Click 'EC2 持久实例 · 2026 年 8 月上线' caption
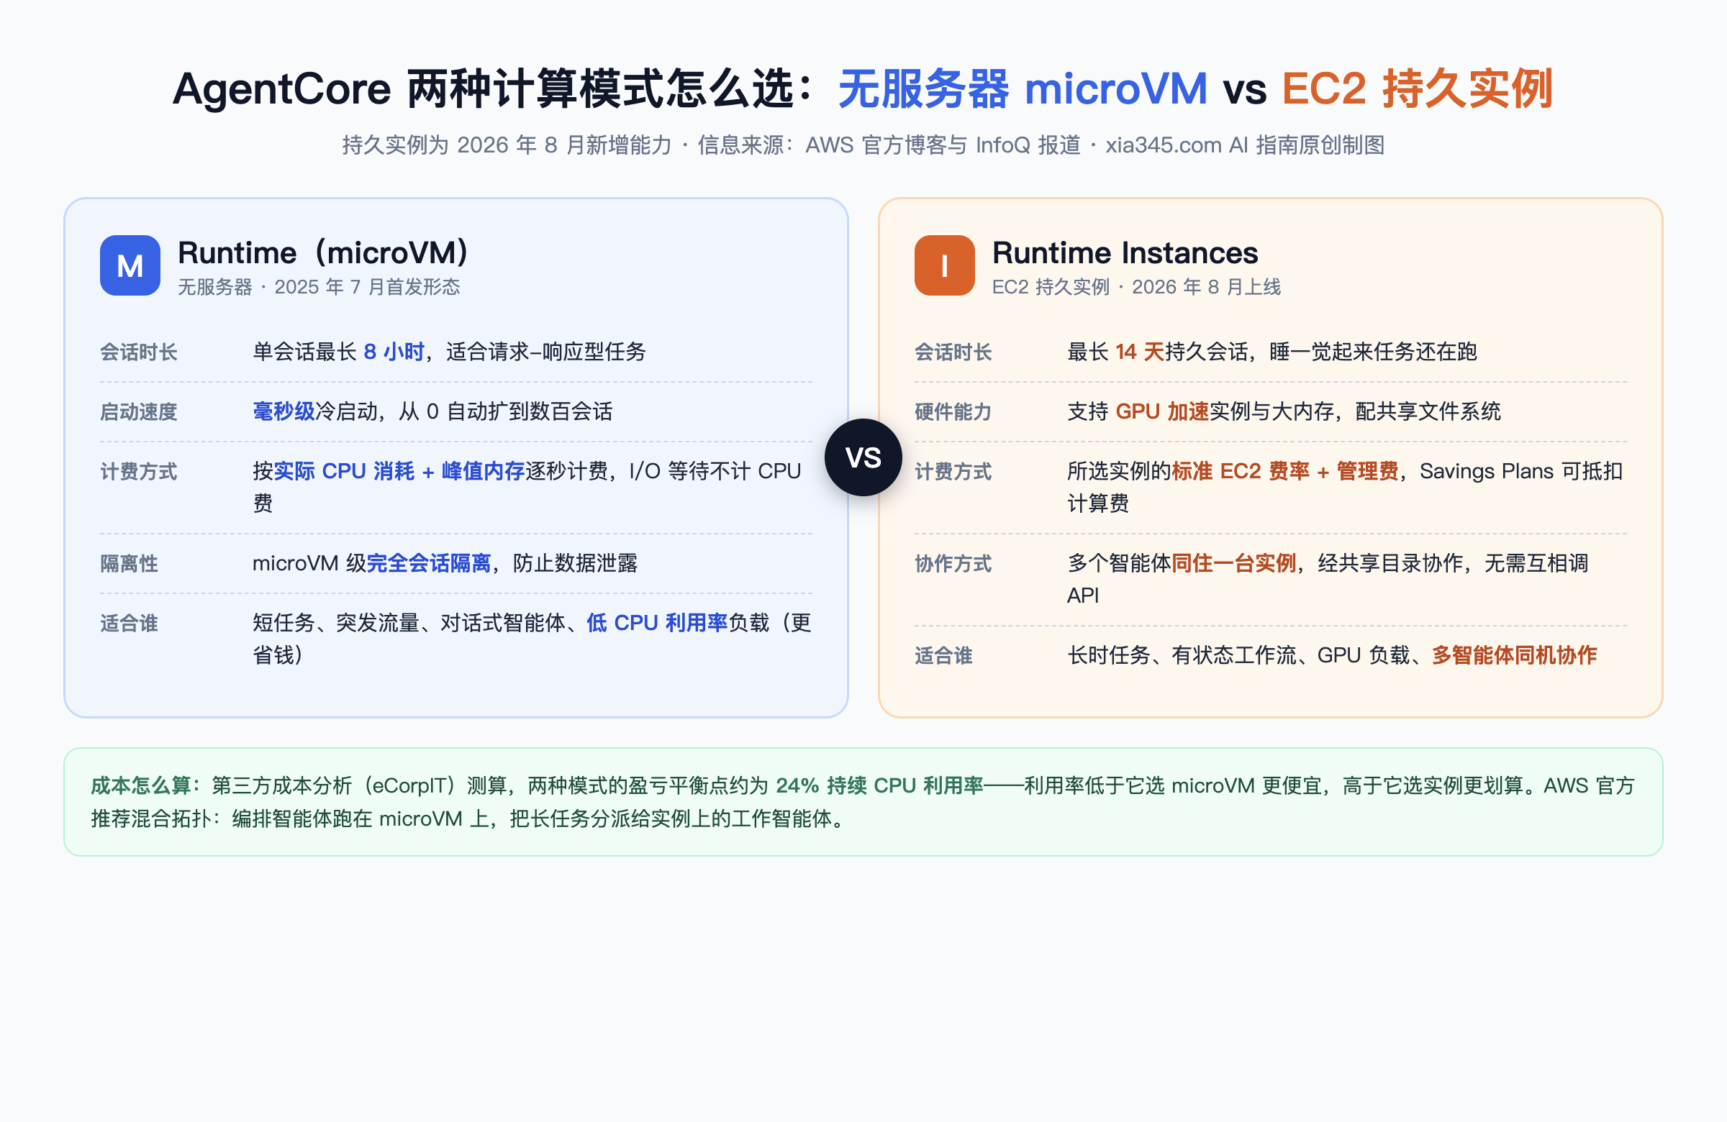Image resolution: width=1727 pixels, height=1122 pixels. (x=1136, y=287)
